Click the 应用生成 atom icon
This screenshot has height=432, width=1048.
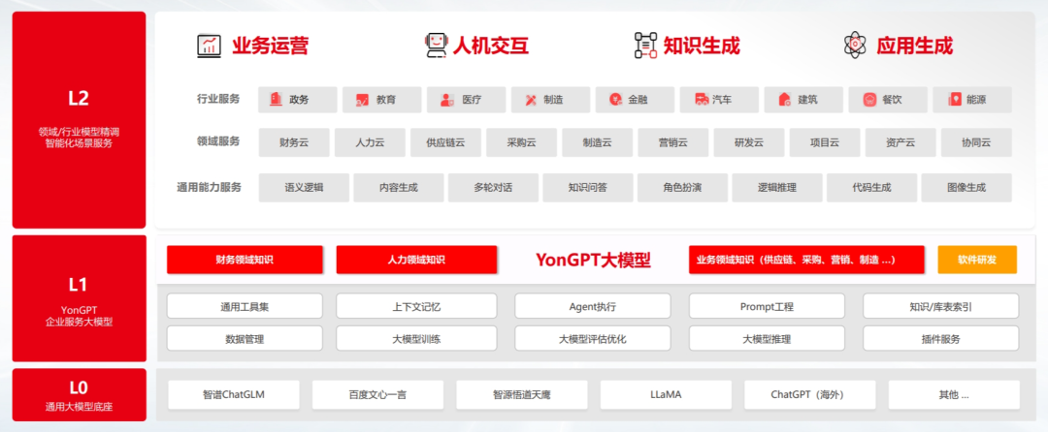(855, 45)
